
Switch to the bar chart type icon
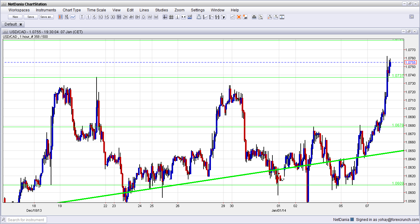click(x=67, y=17)
